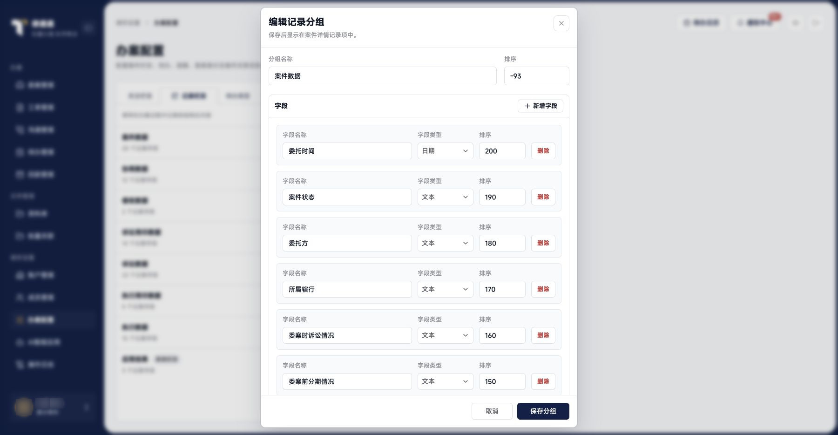Image resolution: width=838 pixels, height=435 pixels.
Task: Delete the 案件状态 field
Action: point(543,197)
